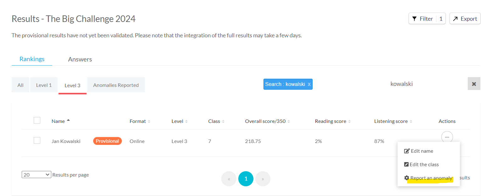Viewport: 481px width, 196px height.
Task: Choose Edit name from the menu
Action: click(422, 151)
